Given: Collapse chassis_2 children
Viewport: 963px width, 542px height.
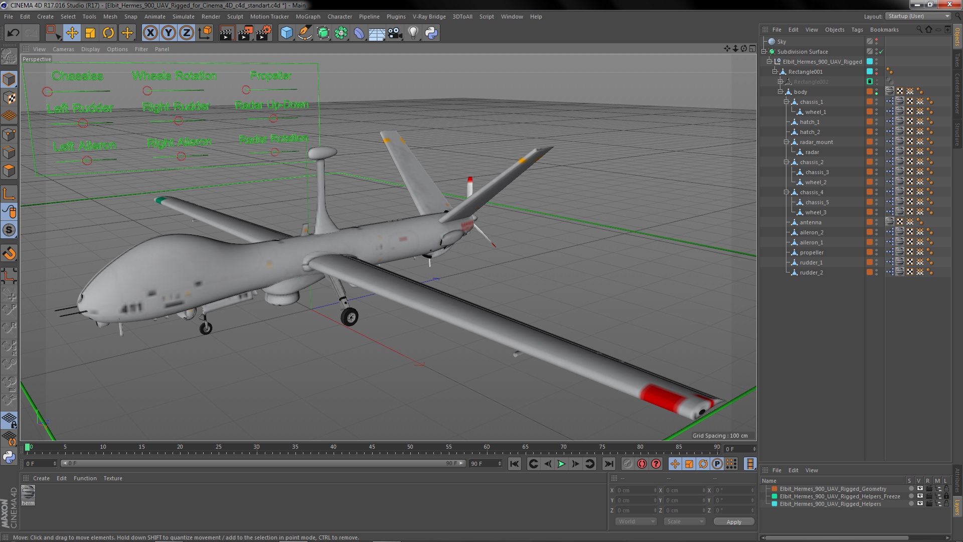Looking at the screenshot, I should pyautogui.click(x=787, y=162).
